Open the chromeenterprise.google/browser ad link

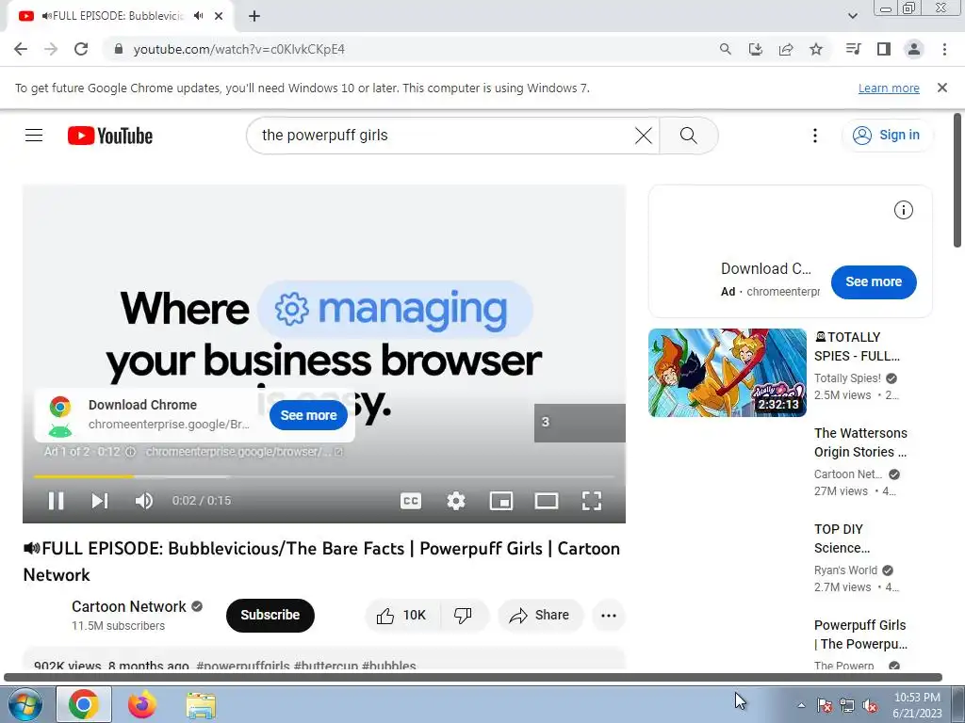pyautogui.click(x=244, y=452)
